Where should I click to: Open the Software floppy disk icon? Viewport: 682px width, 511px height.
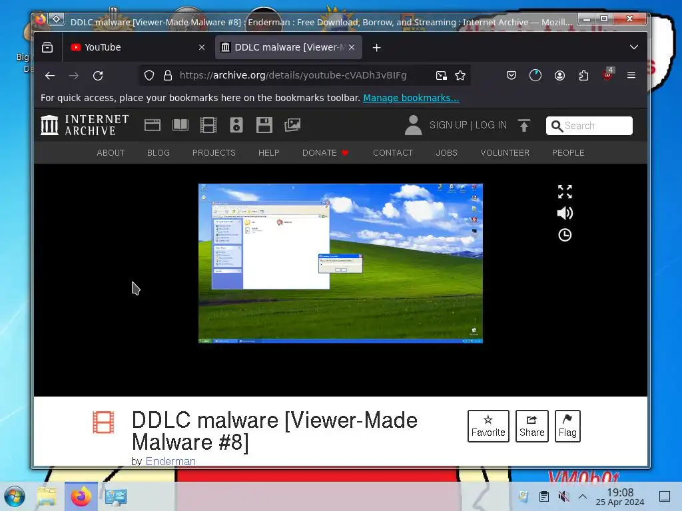264,125
